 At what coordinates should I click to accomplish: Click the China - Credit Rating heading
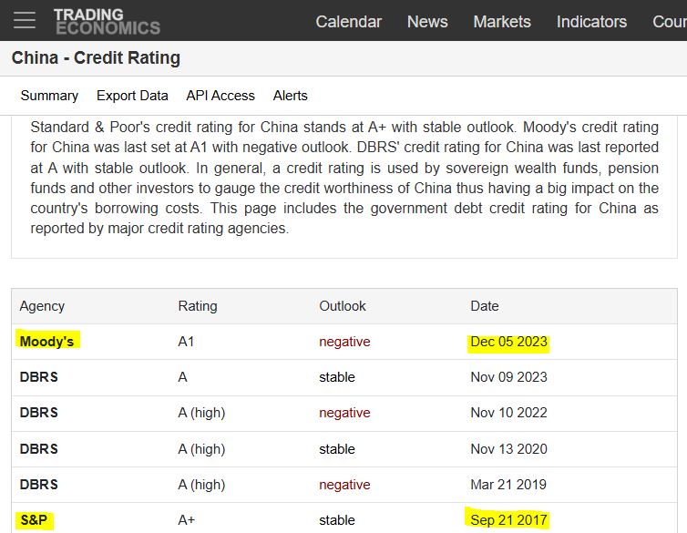click(x=96, y=57)
